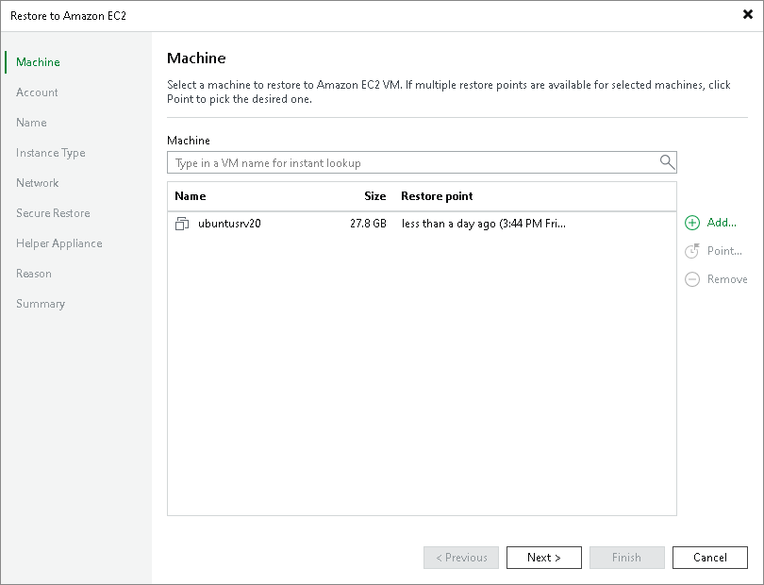Click the 'less than a day ago' restore point
764x585 pixels.
pos(483,224)
